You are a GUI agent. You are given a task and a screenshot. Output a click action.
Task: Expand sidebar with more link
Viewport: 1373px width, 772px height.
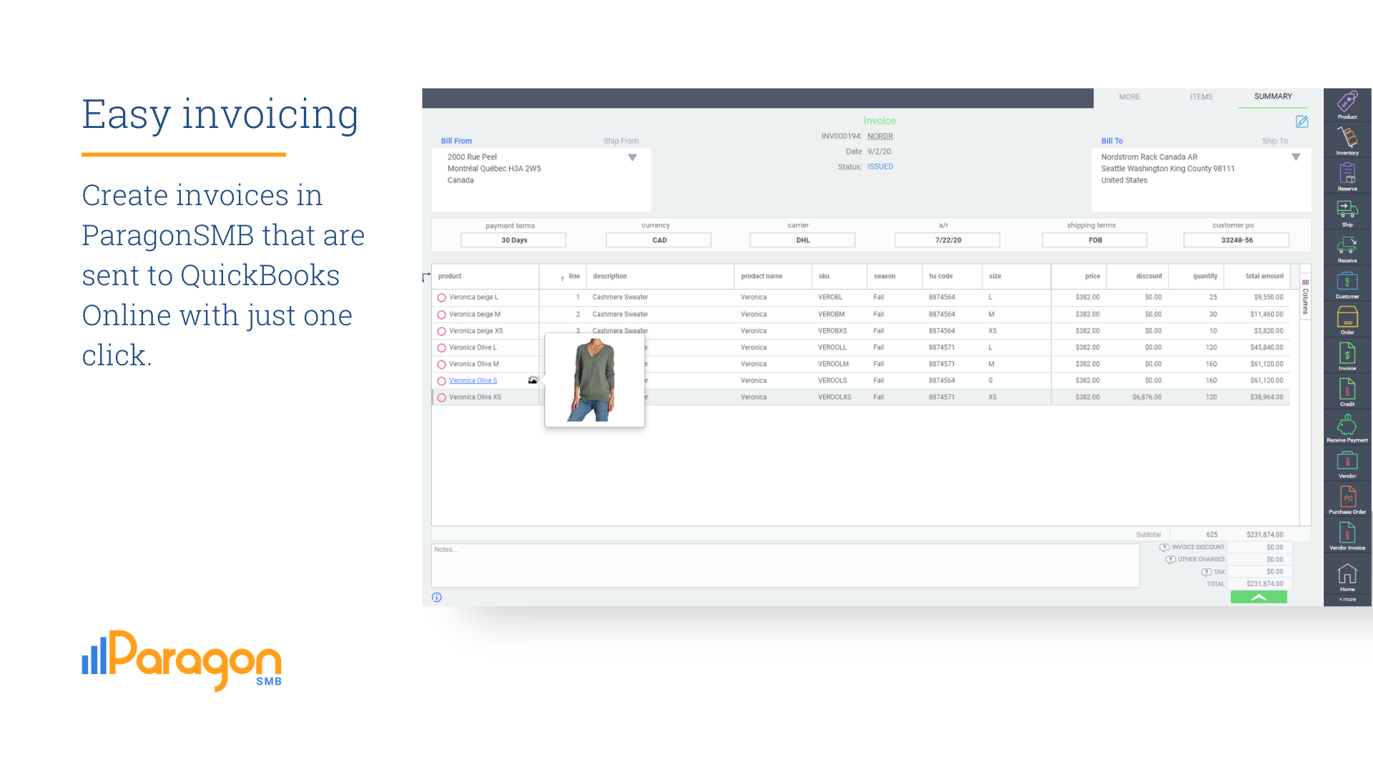coord(1347,600)
